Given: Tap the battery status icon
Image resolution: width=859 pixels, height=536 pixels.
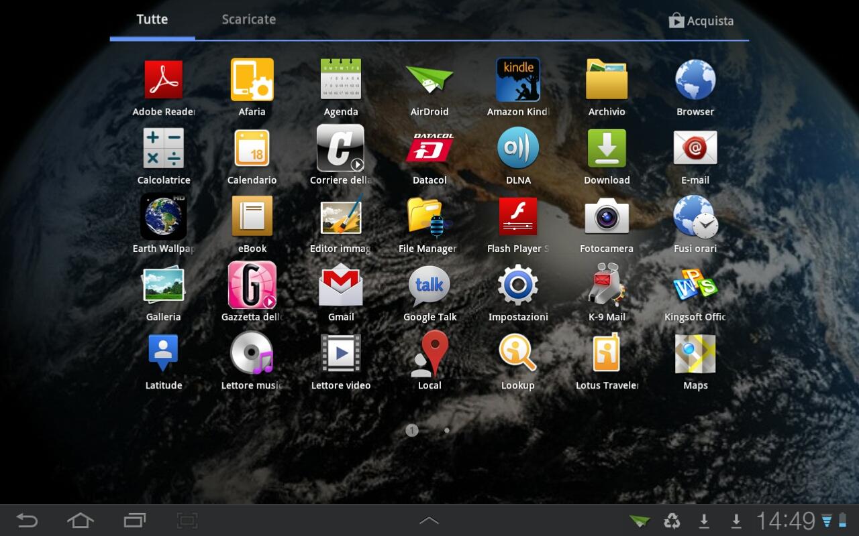Looking at the screenshot, I should (x=843, y=521).
